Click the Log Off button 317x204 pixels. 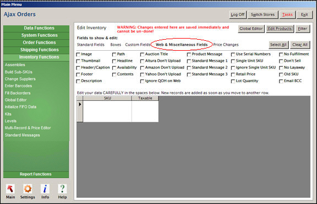(238, 14)
